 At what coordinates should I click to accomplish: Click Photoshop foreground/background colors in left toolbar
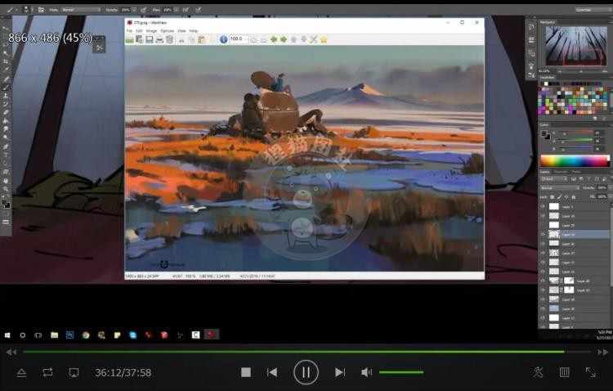click(6, 204)
